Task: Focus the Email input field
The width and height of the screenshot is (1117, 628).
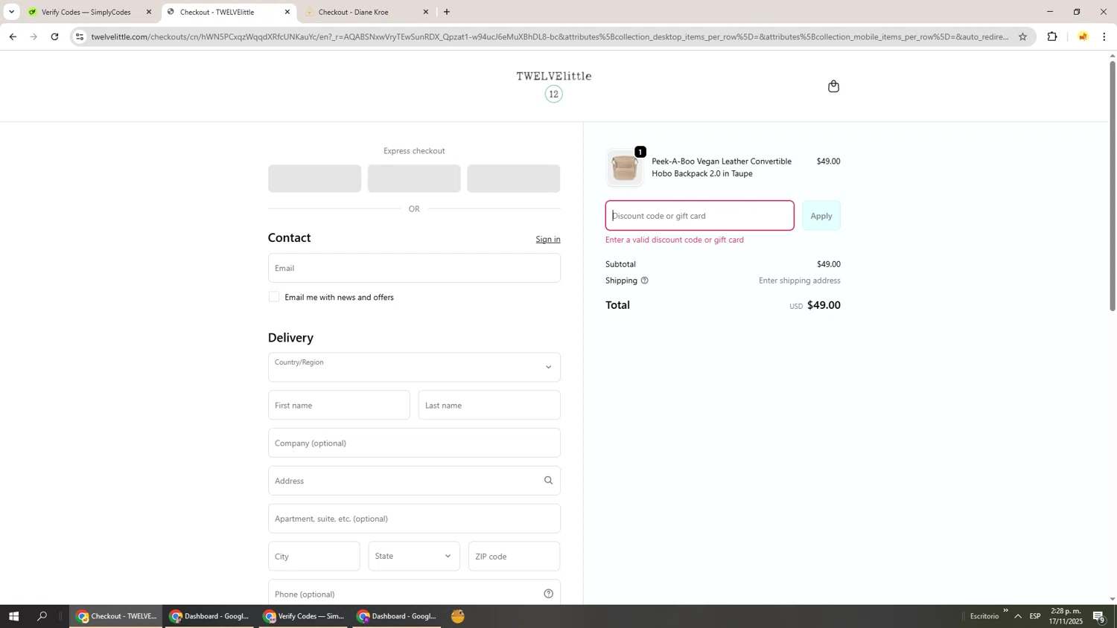Action: 414,268
